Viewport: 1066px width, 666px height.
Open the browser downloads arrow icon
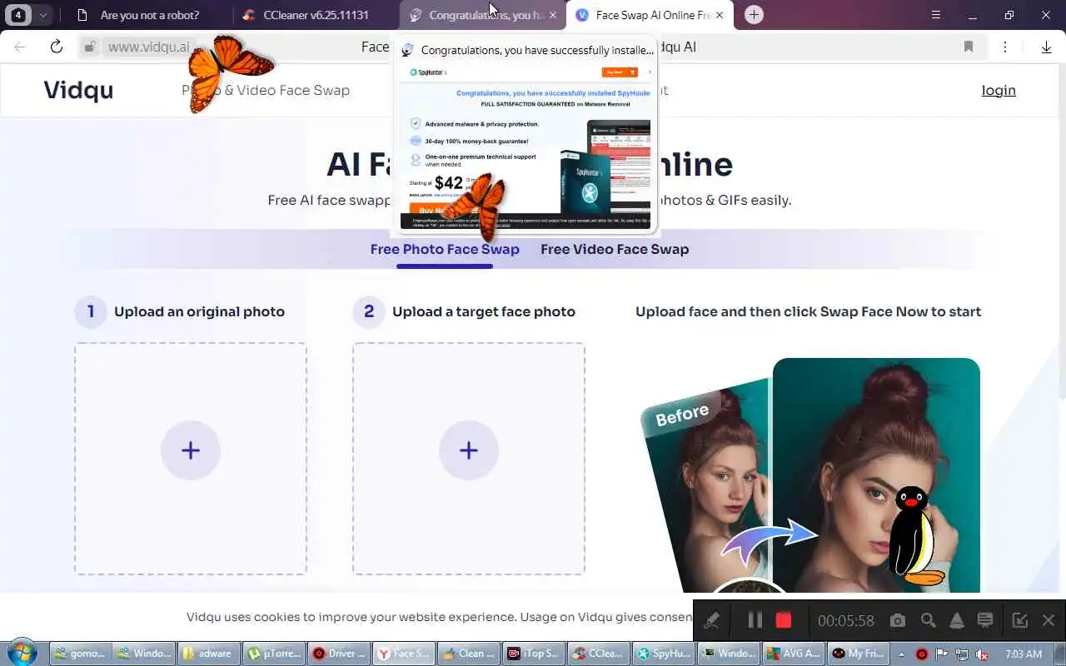click(1046, 47)
